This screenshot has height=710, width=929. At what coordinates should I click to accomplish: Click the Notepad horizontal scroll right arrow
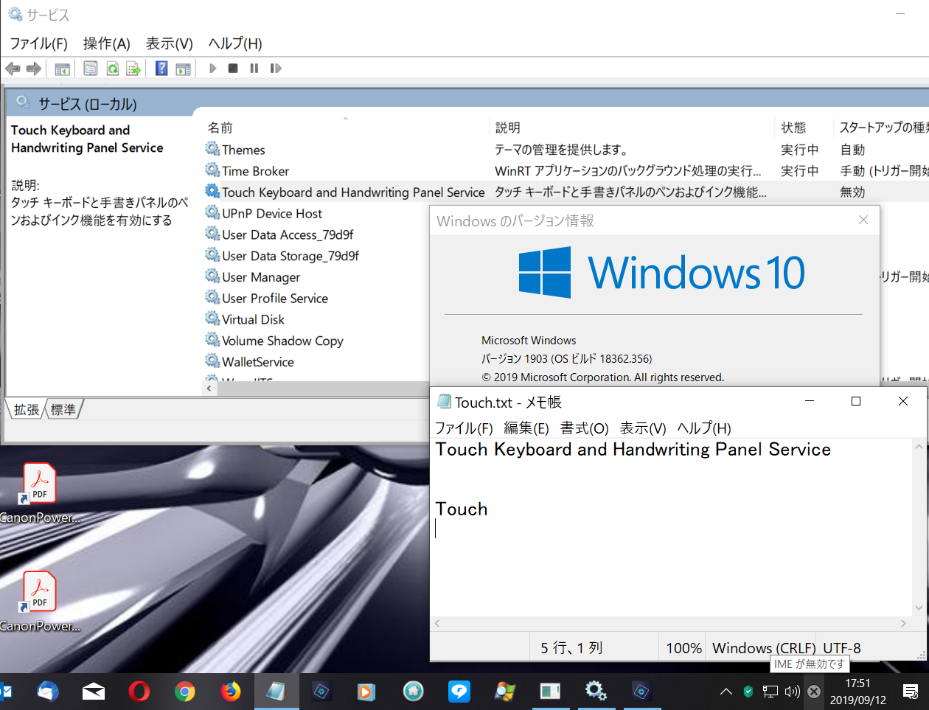click(x=904, y=624)
